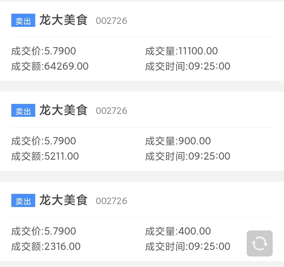Open second 龙大美食 stock name

[63, 110]
